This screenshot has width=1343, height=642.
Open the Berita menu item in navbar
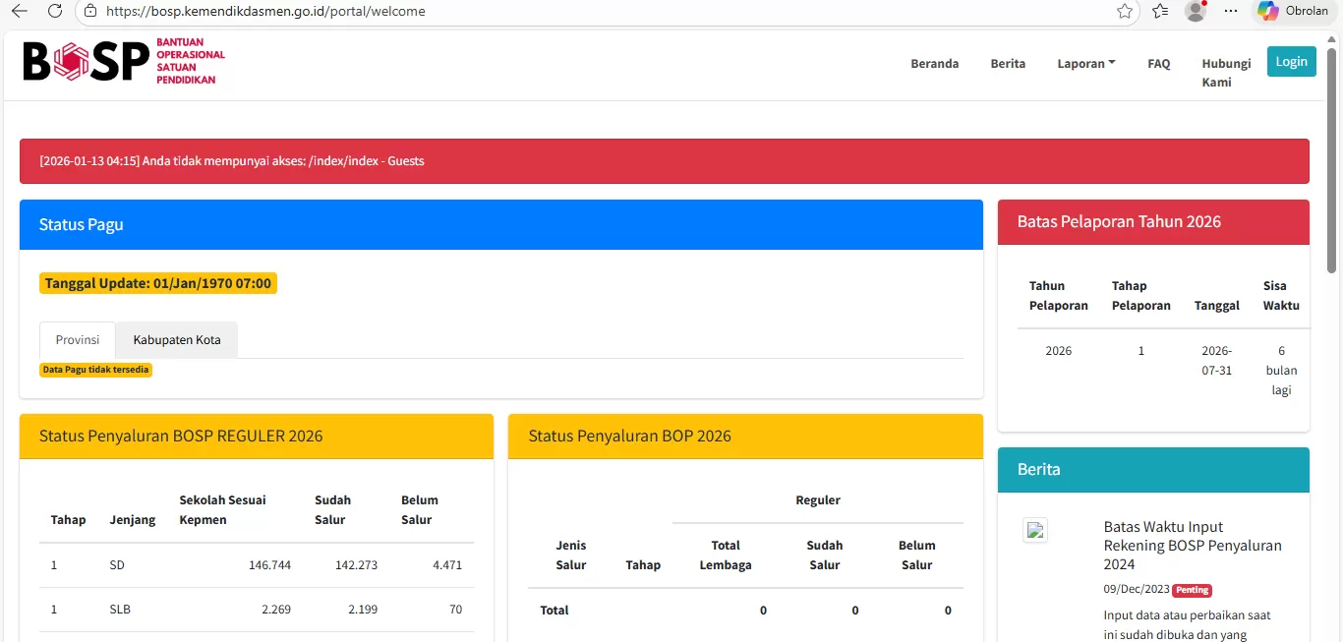tap(1008, 64)
